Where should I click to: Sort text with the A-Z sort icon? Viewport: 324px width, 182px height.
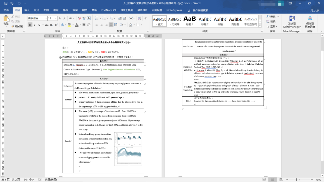[x=139, y=18]
